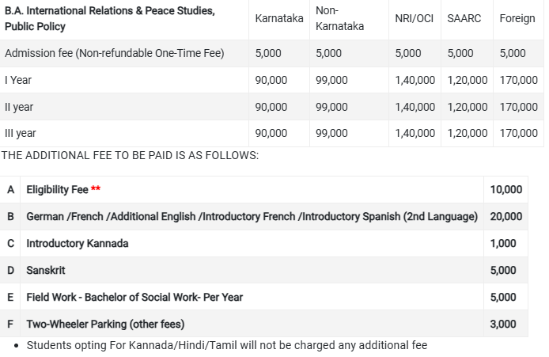Screen dimensions: 549x357
Task: Select the Eligibility Fee amount 10,000
Action: [506, 189]
